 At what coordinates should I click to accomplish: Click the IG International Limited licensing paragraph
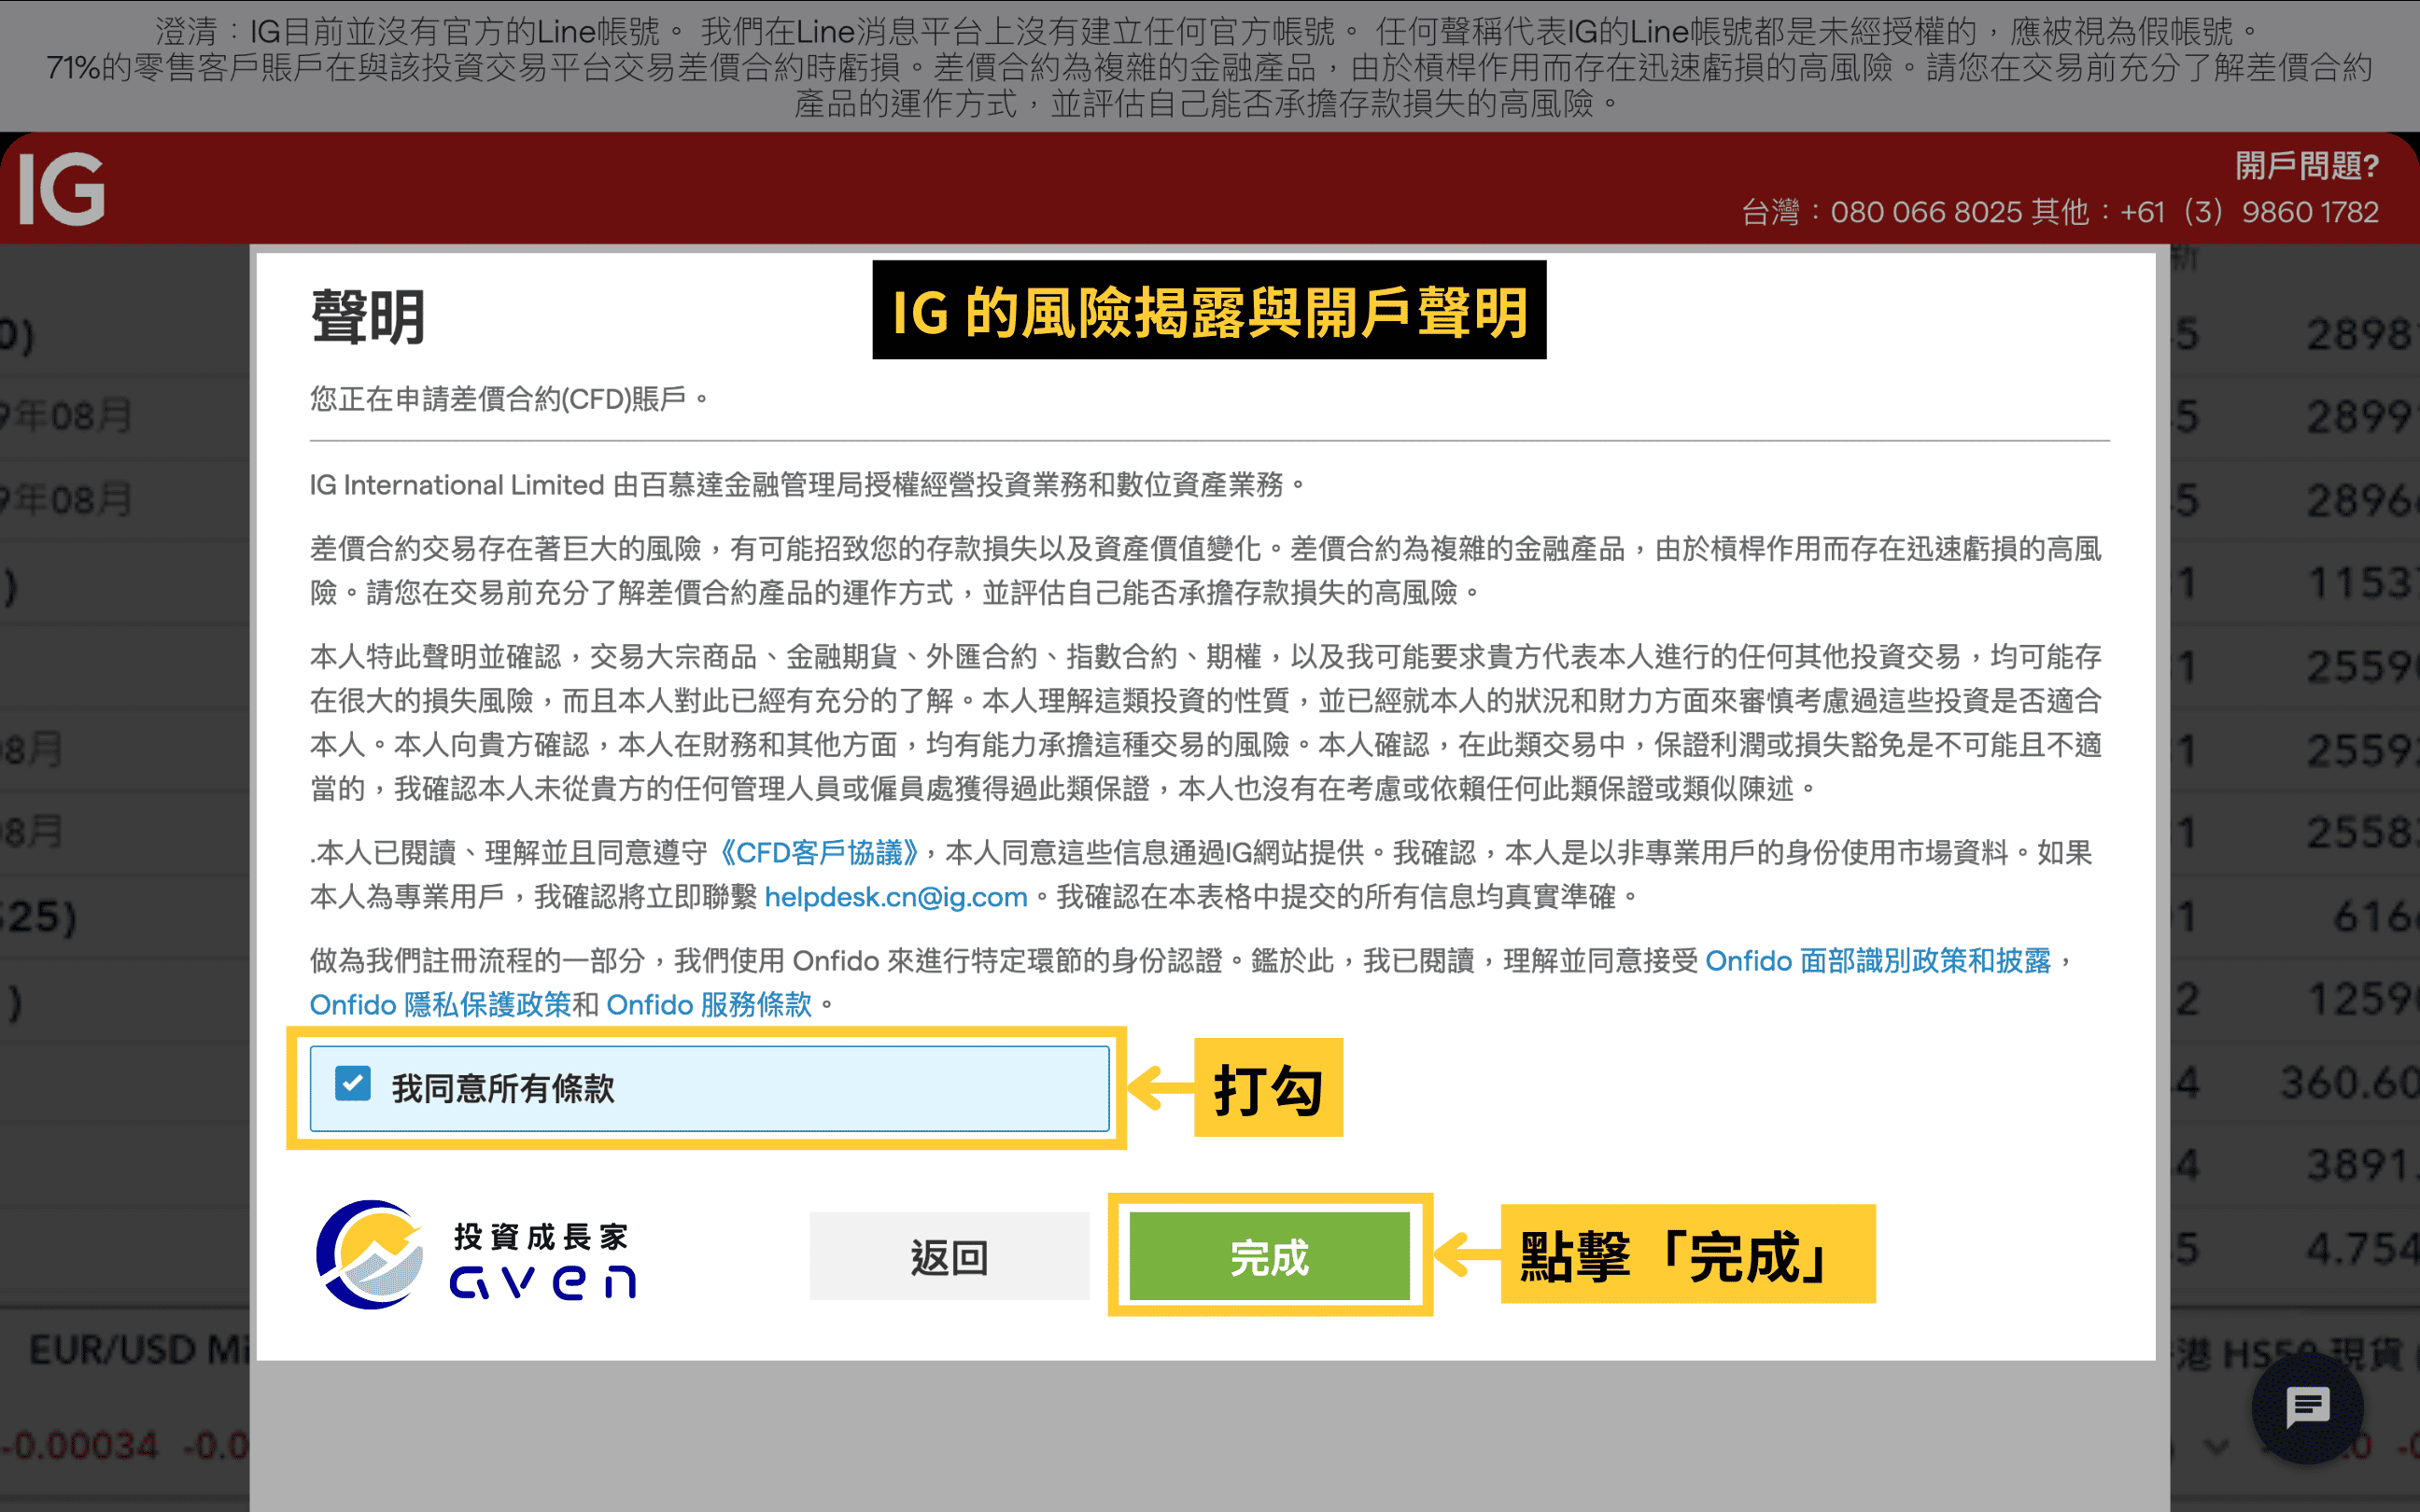click(807, 485)
